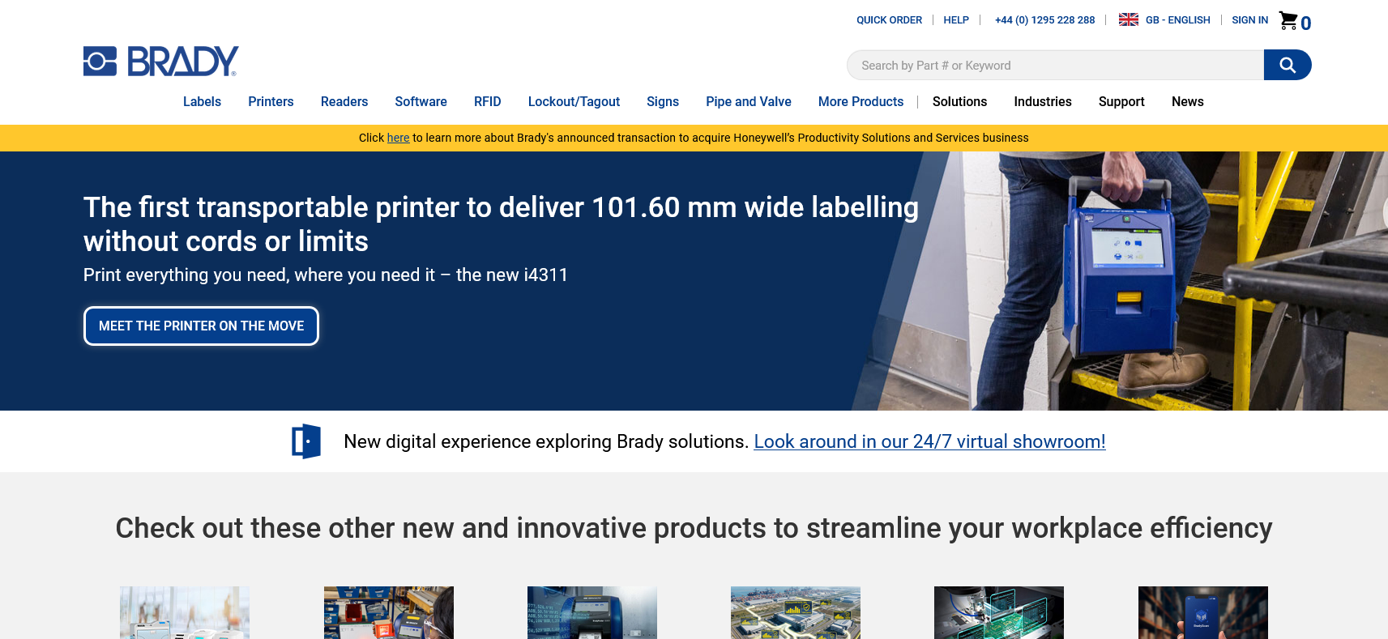Viewport: 1388px width, 639px height.
Task: Open the RFID menu
Action: pos(487,101)
